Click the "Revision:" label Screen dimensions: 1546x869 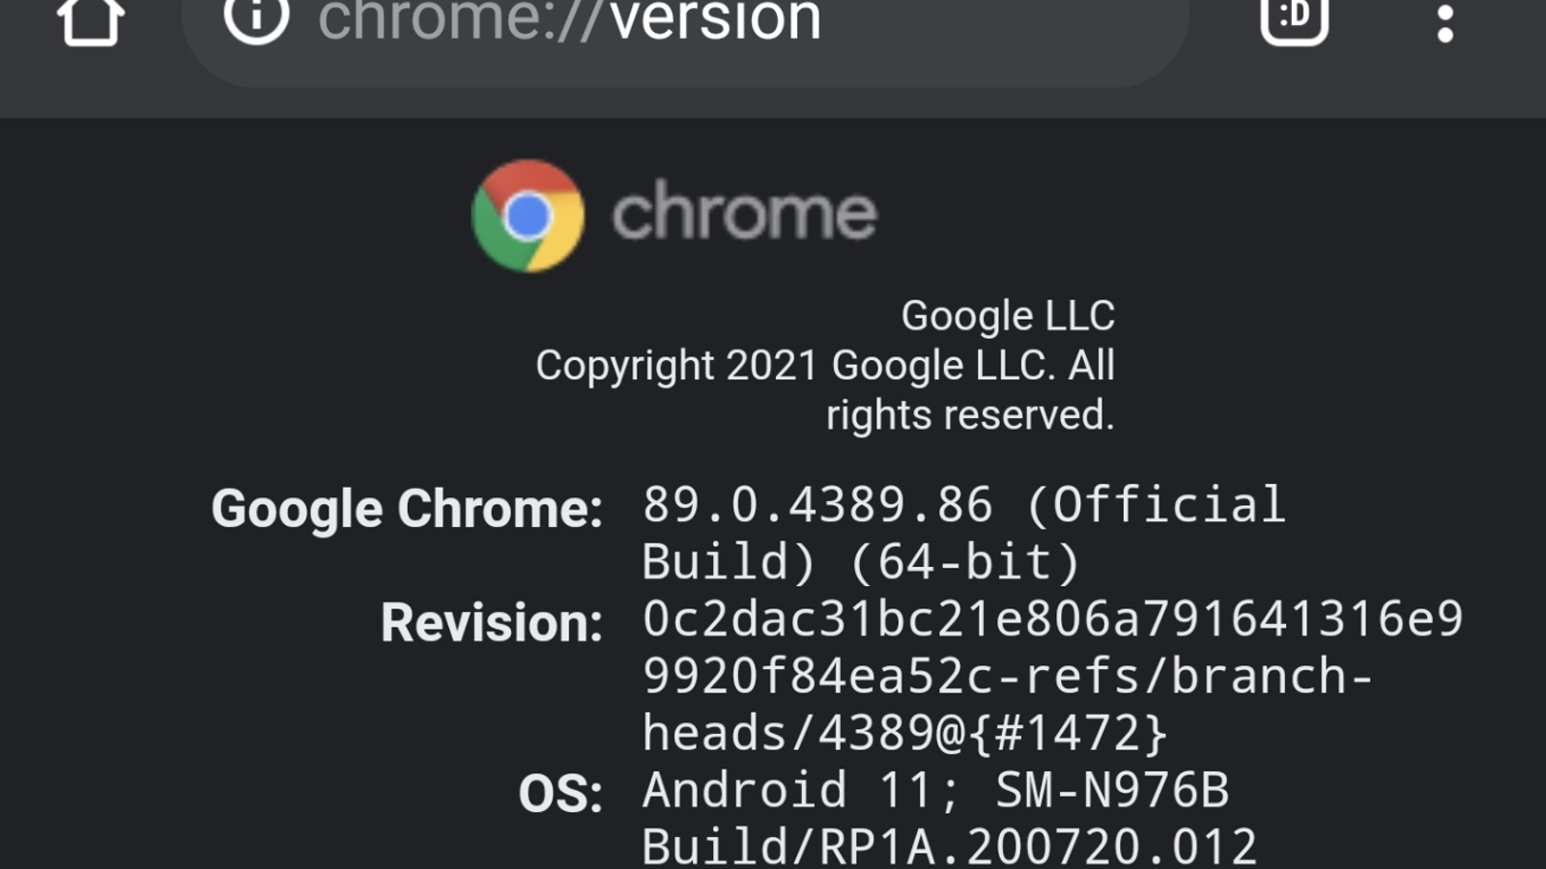pos(491,623)
